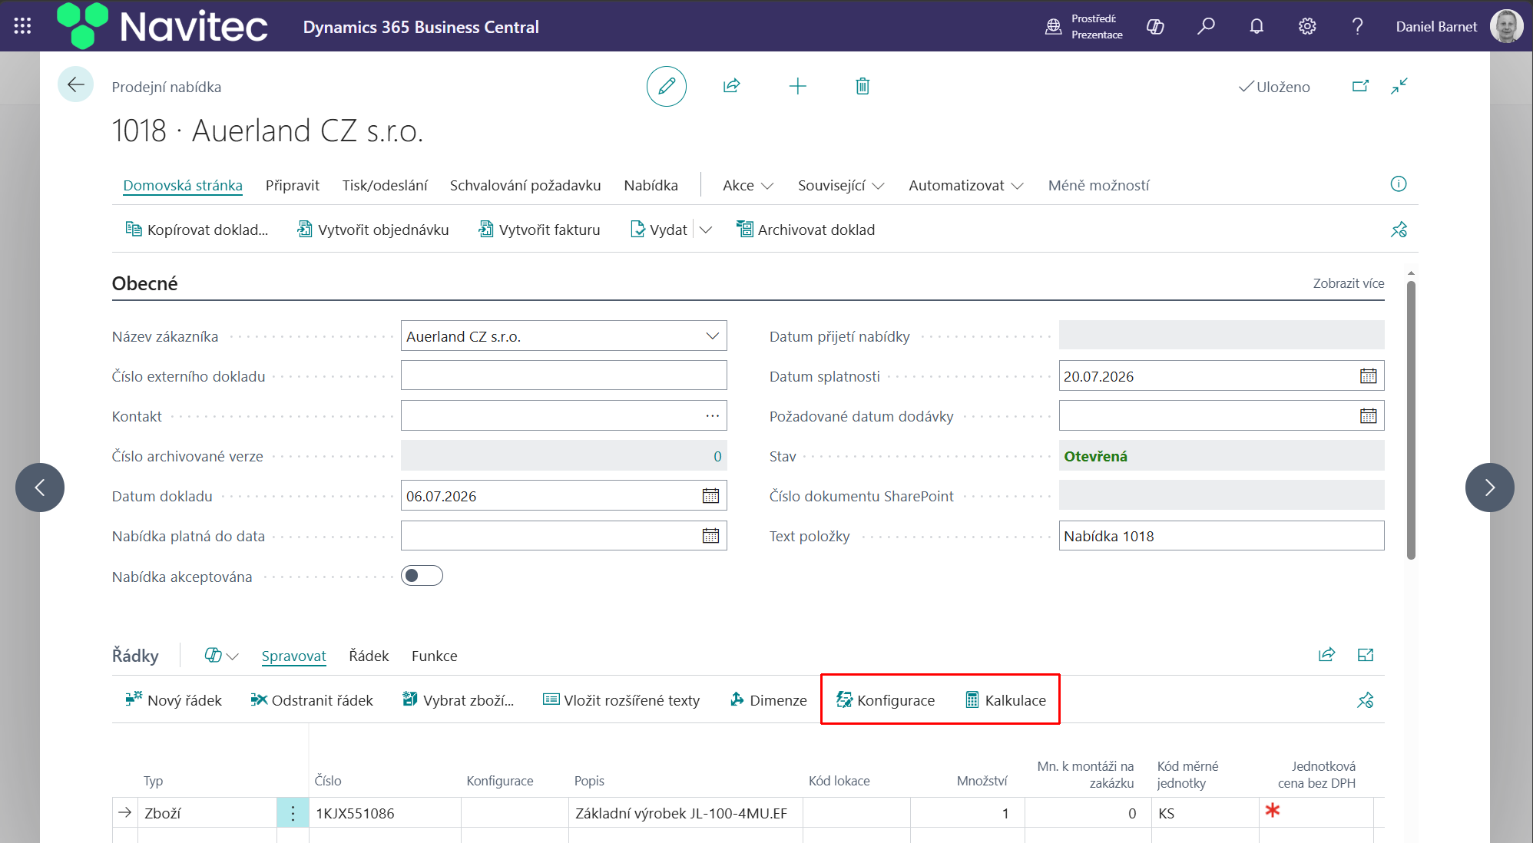Click the Zobrazit více link
The image size is (1533, 843).
click(x=1348, y=283)
